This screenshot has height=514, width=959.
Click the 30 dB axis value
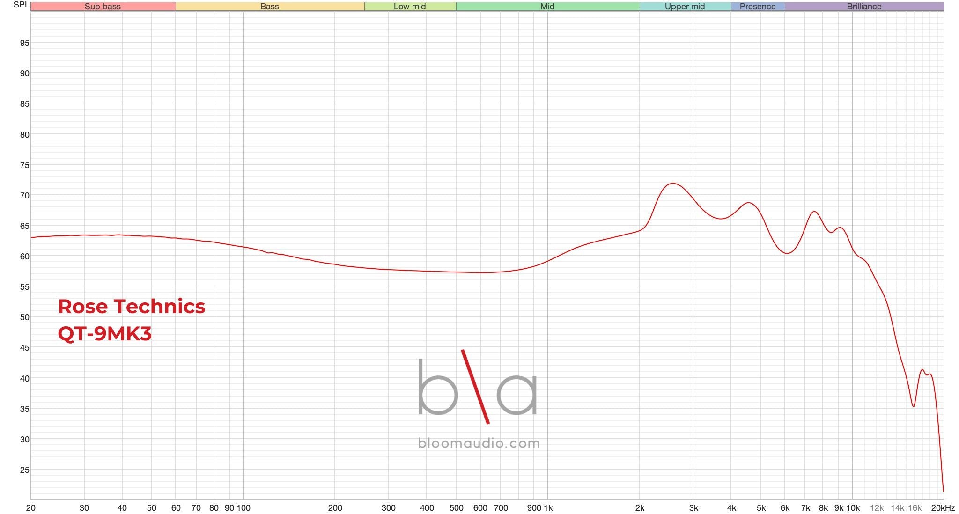24,440
